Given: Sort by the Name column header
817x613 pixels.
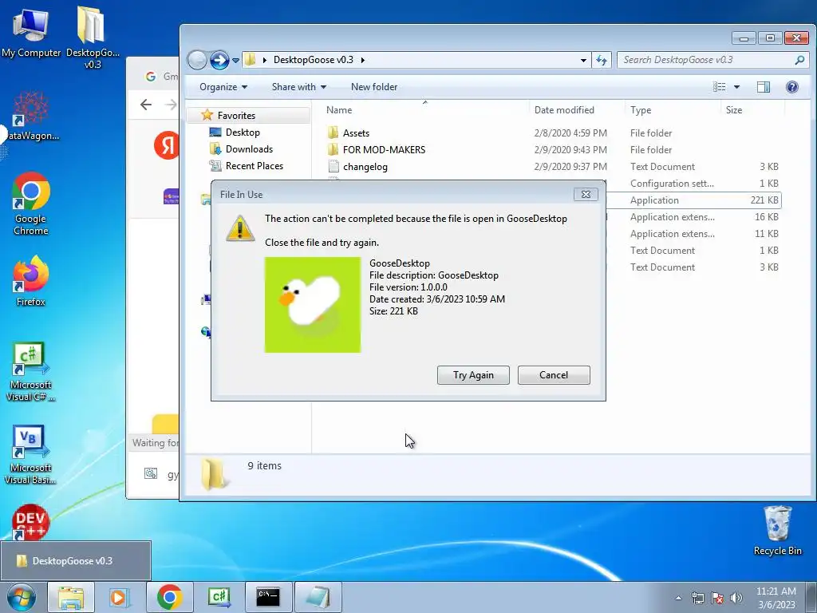Looking at the screenshot, I should coord(424,110).
